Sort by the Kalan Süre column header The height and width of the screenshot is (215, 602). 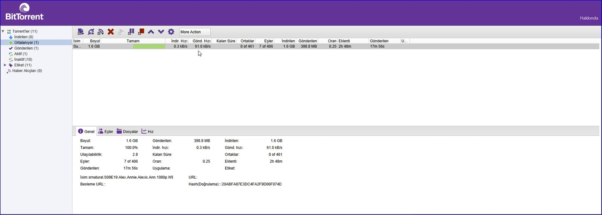[224, 41]
